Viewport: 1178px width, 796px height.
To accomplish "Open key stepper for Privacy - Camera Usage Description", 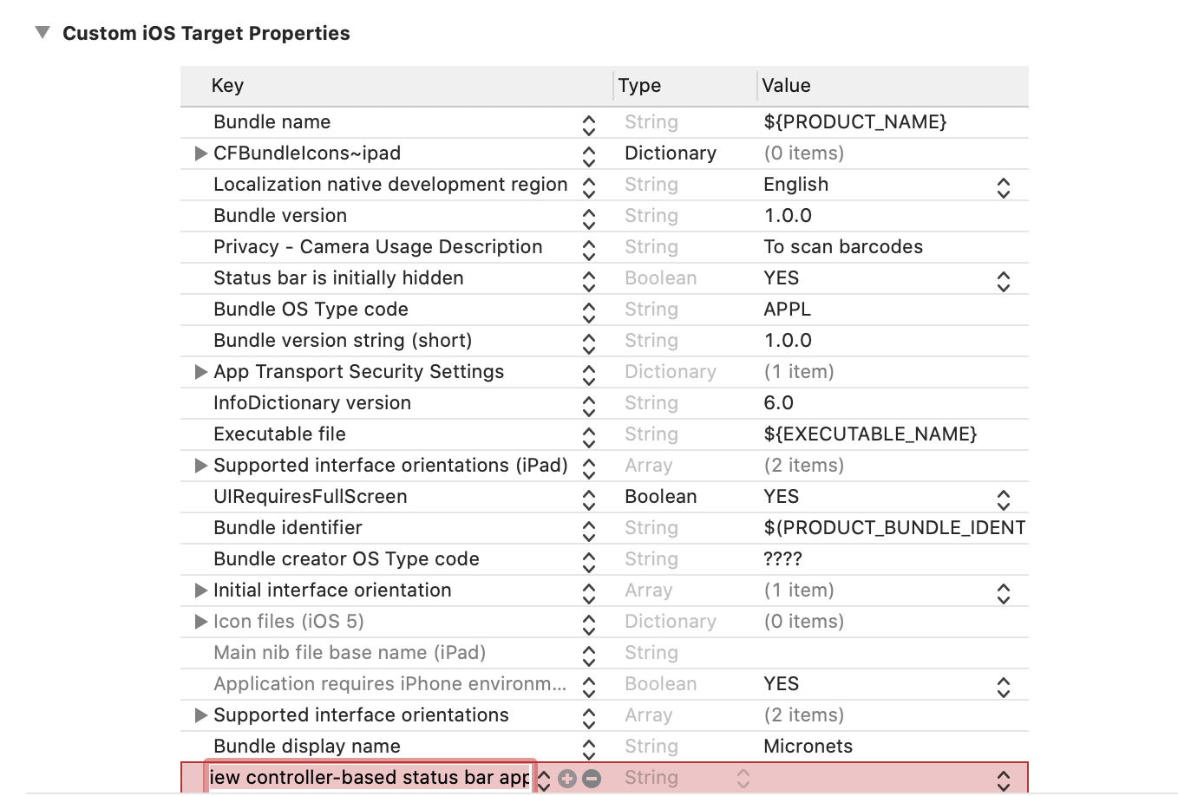I will pos(589,250).
